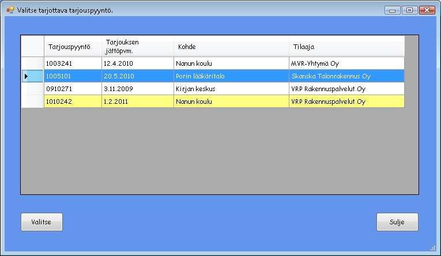Select cell 1010242
The width and height of the screenshot is (441, 256).
[x=73, y=101]
